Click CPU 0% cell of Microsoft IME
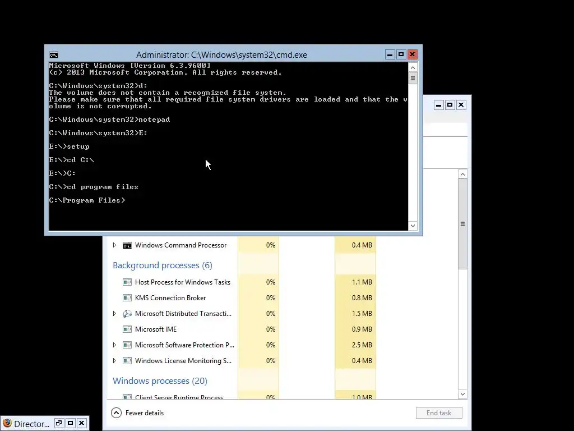This screenshot has height=431, width=574. coord(258,329)
